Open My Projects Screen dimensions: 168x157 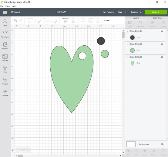click(109, 12)
